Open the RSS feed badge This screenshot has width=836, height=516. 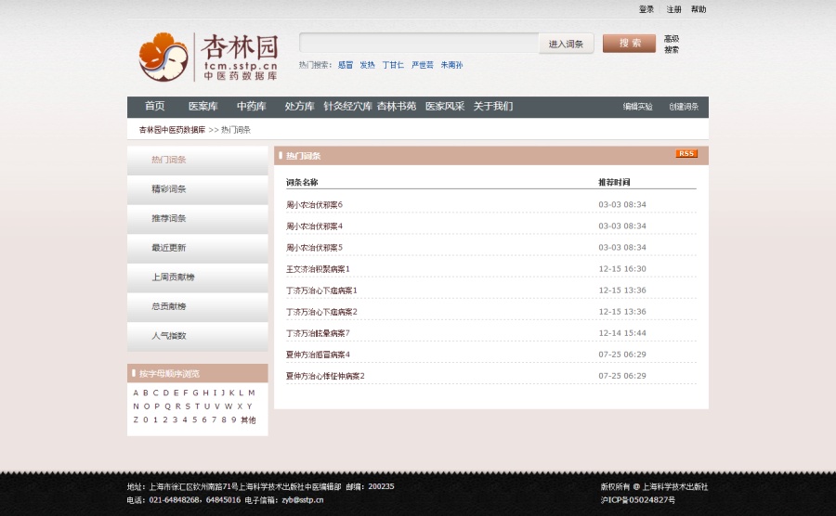(x=686, y=154)
